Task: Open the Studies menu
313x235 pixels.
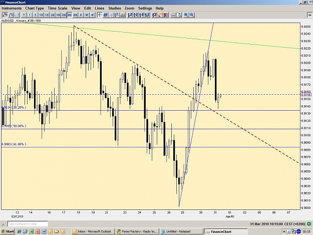Action: tap(115, 8)
